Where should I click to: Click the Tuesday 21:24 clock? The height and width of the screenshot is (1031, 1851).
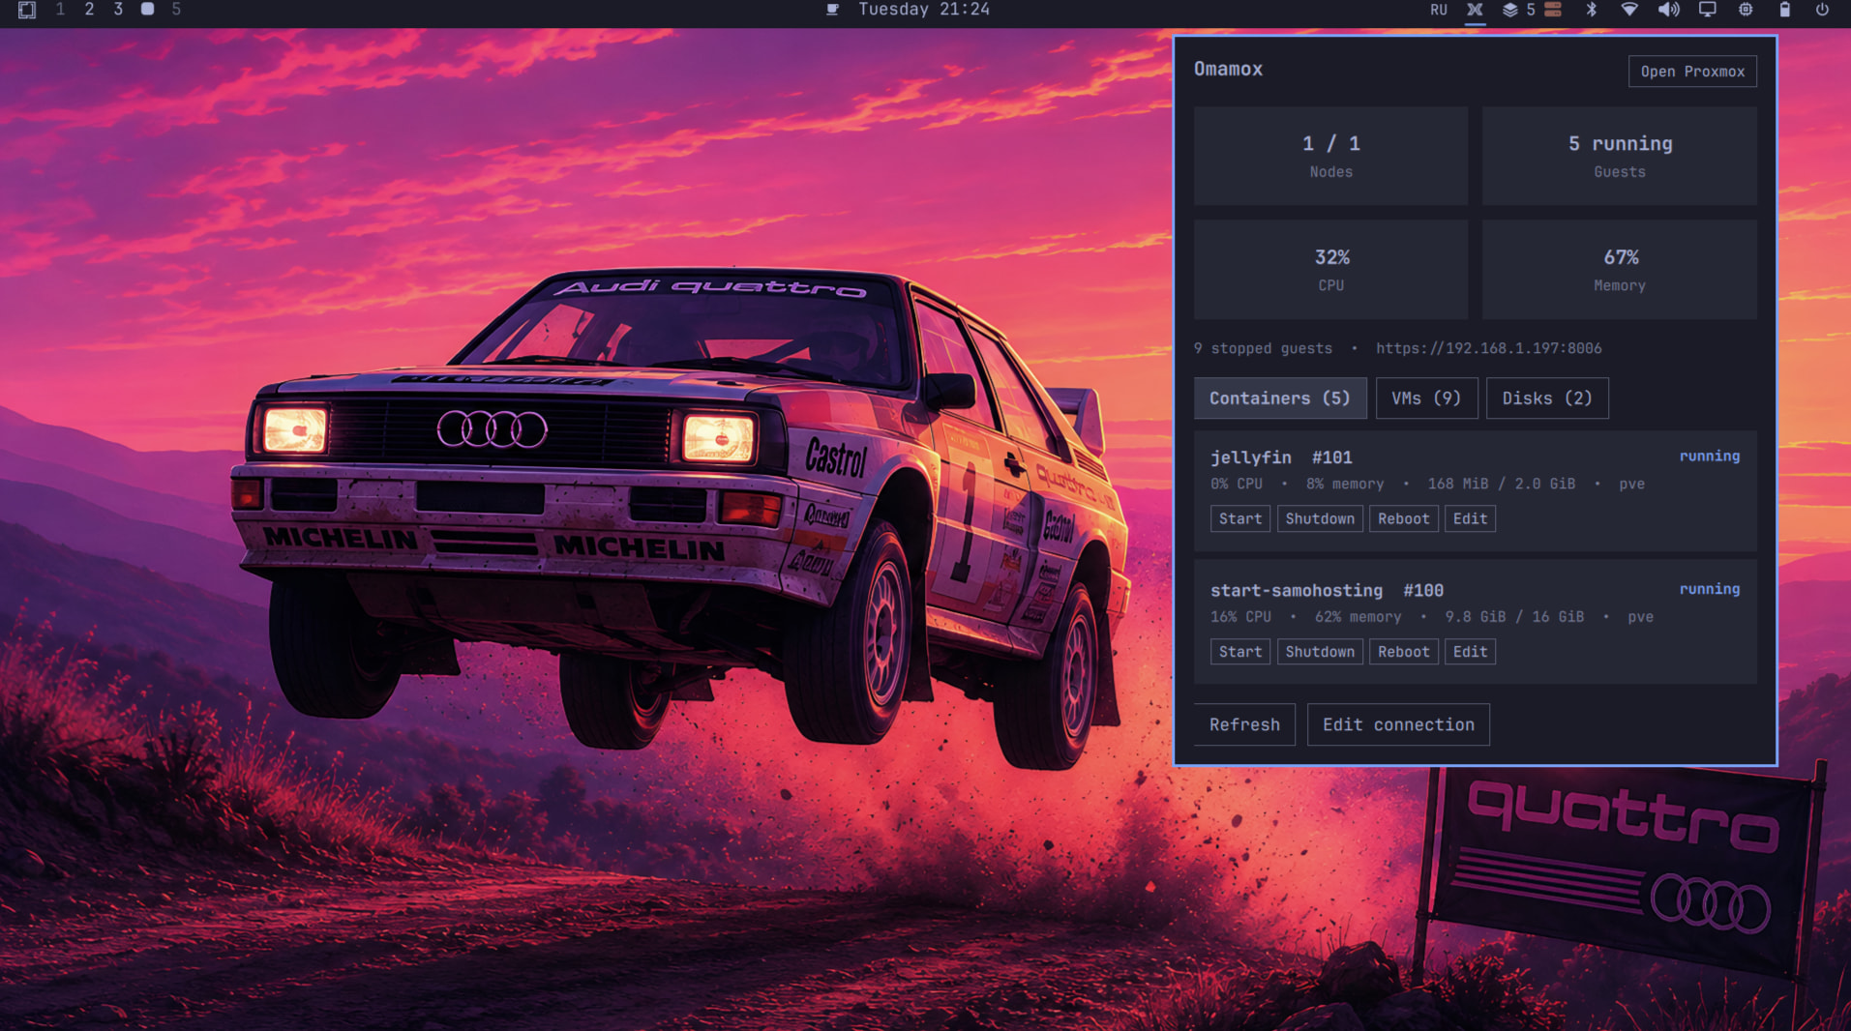coord(924,10)
